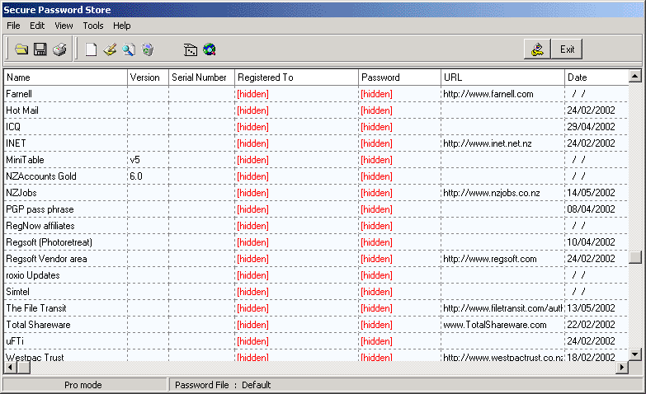Open the Help menu

click(122, 26)
